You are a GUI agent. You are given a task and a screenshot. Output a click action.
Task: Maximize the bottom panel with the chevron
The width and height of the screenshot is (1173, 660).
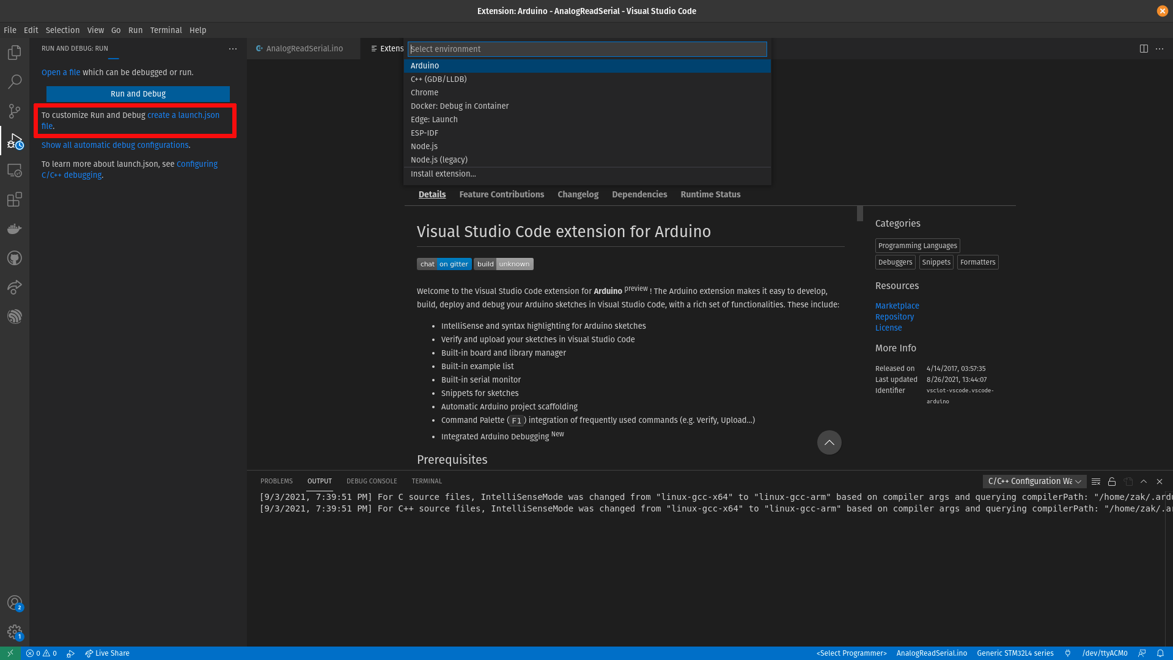click(x=1143, y=481)
